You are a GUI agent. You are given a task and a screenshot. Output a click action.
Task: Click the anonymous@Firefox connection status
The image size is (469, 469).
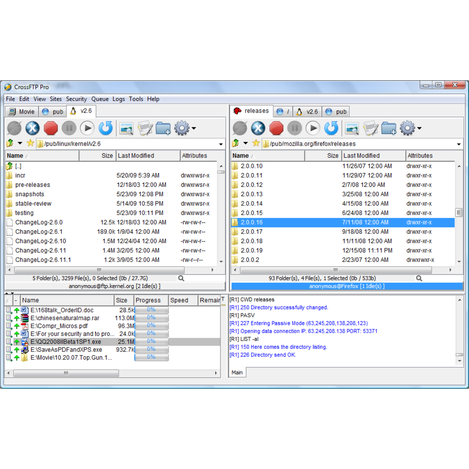347,286
